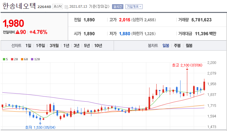
Task: Switch to the 일봉 candlestick chart
Action: tap(166, 46)
